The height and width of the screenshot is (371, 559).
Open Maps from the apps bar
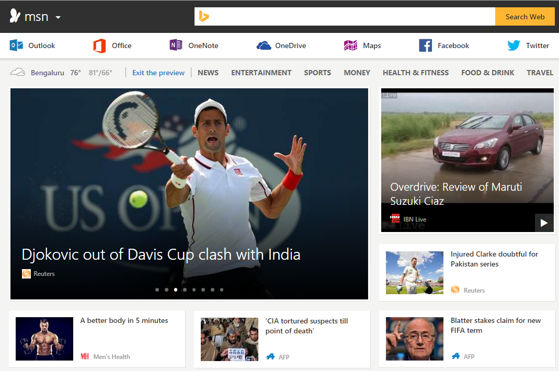(x=362, y=45)
